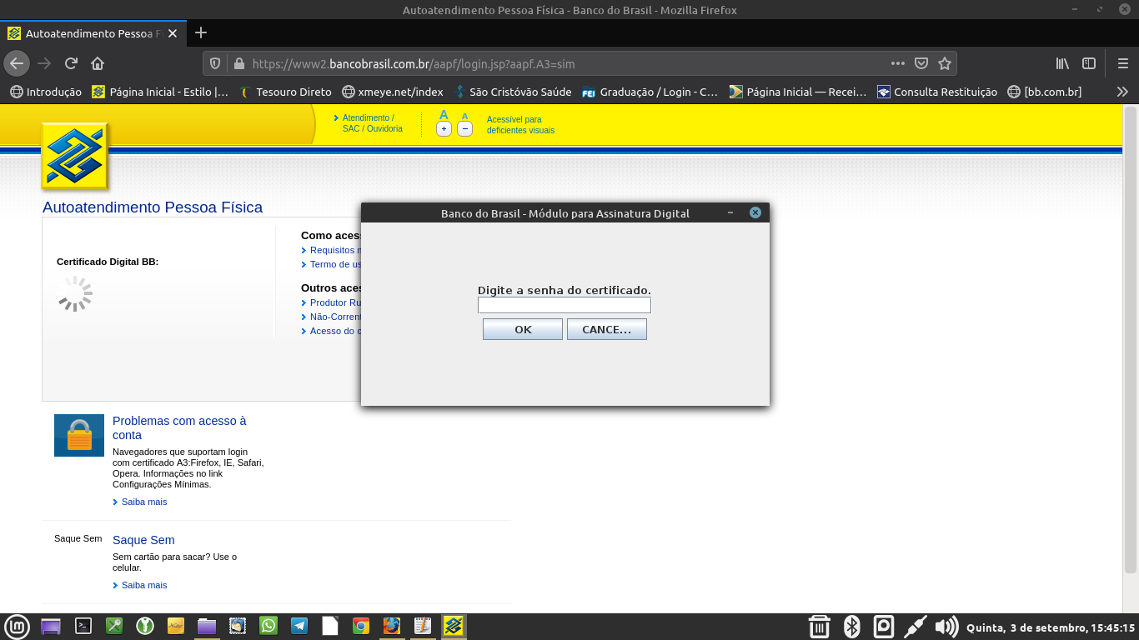Open the volume tray icon
The height and width of the screenshot is (640, 1139).
[x=946, y=627]
